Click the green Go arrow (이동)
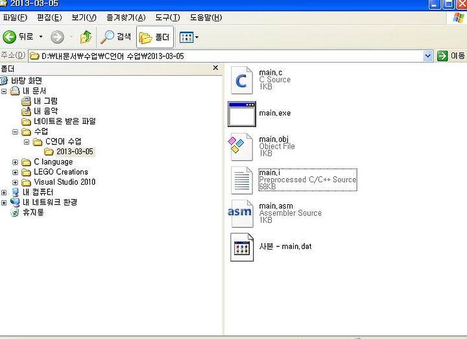Viewport: 467px width, 339px height. pos(442,56)
